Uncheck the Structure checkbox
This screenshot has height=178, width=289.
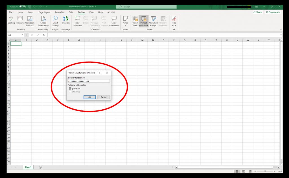coord(70,88)
